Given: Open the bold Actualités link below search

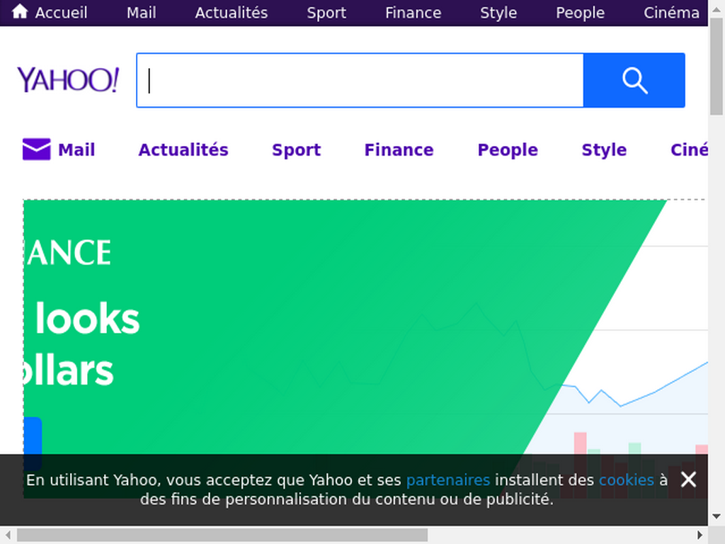Looking at the screenshot, I should 183,149.
